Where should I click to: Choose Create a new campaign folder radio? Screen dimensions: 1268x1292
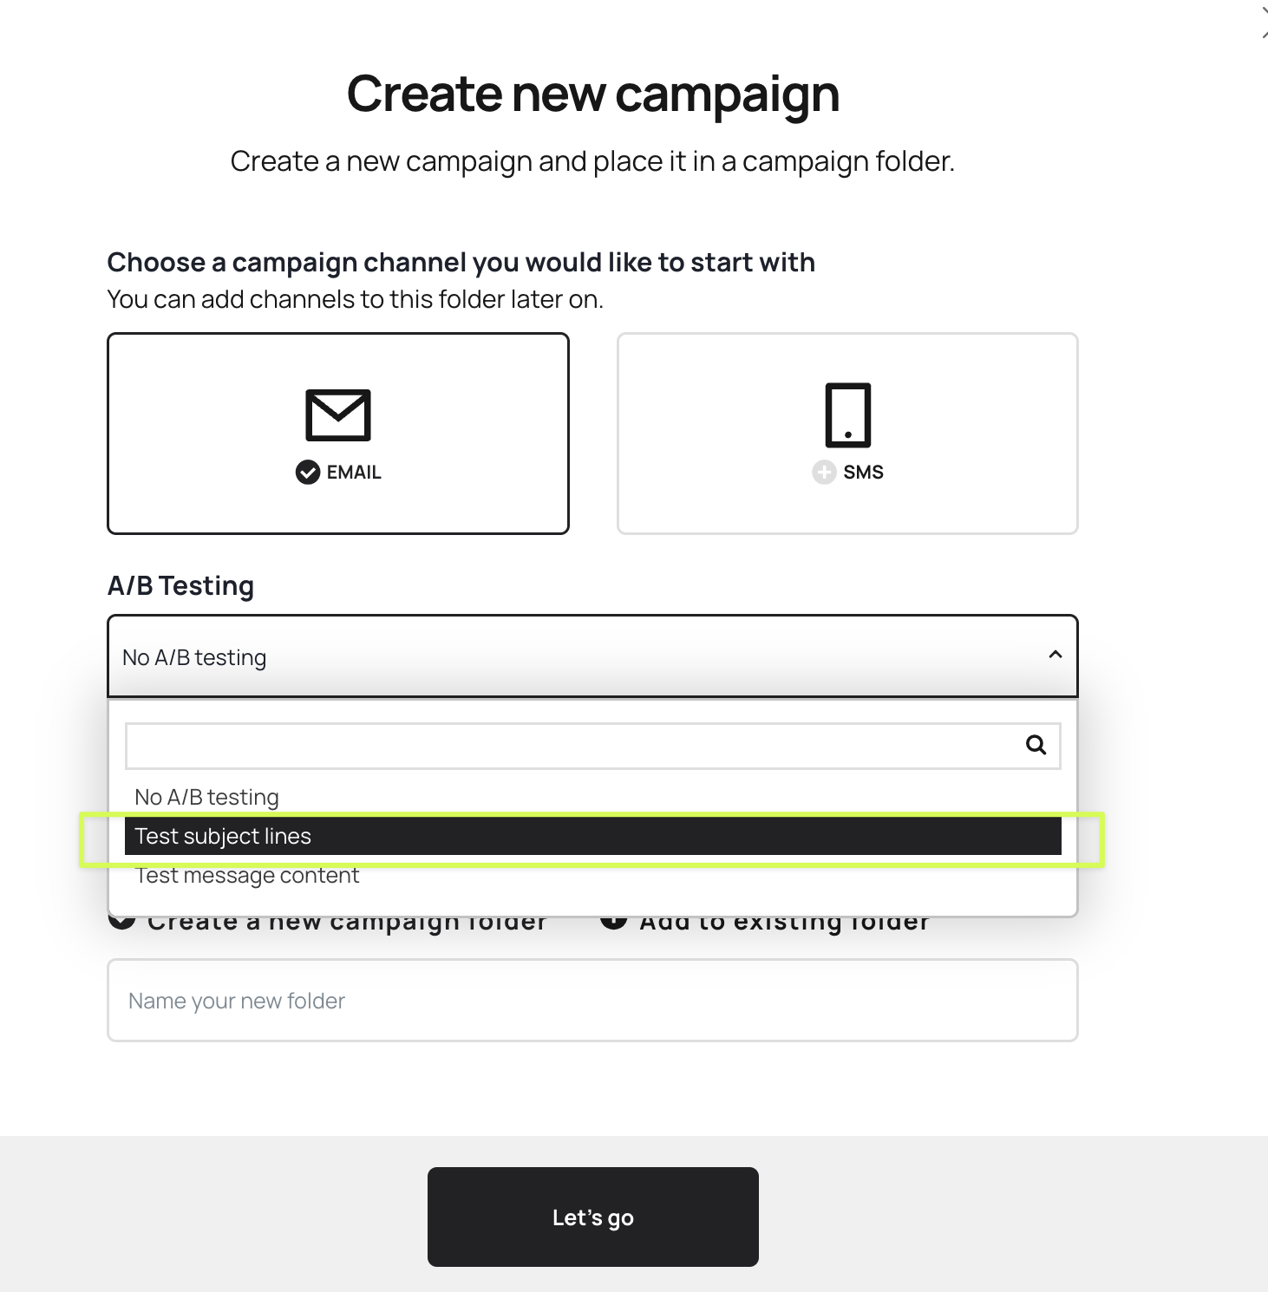click(122, 923)
